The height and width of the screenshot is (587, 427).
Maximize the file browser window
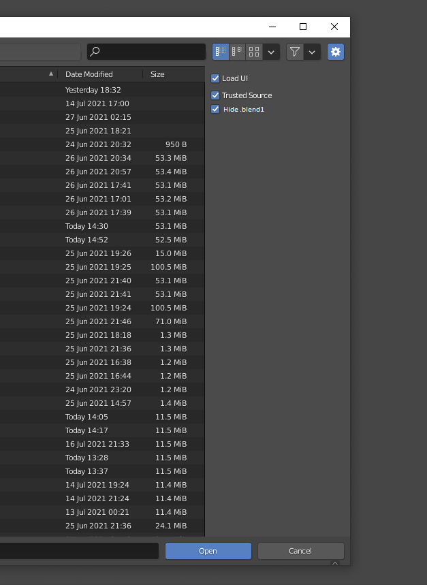pos(303,27)
